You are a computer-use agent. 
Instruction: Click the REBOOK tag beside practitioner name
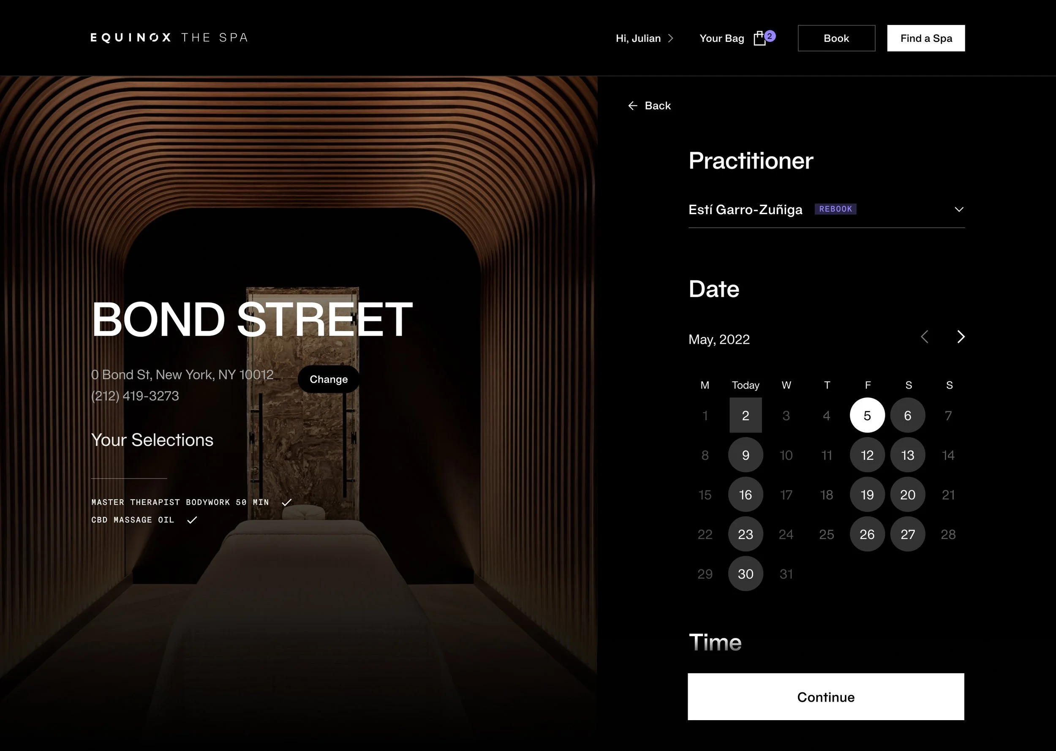click(x=835, y=209)
